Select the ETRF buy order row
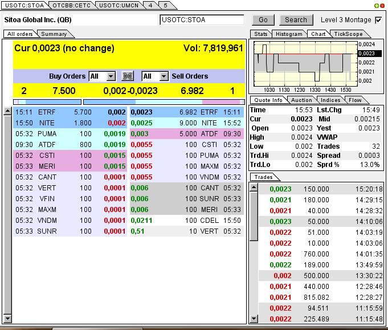 70,113
